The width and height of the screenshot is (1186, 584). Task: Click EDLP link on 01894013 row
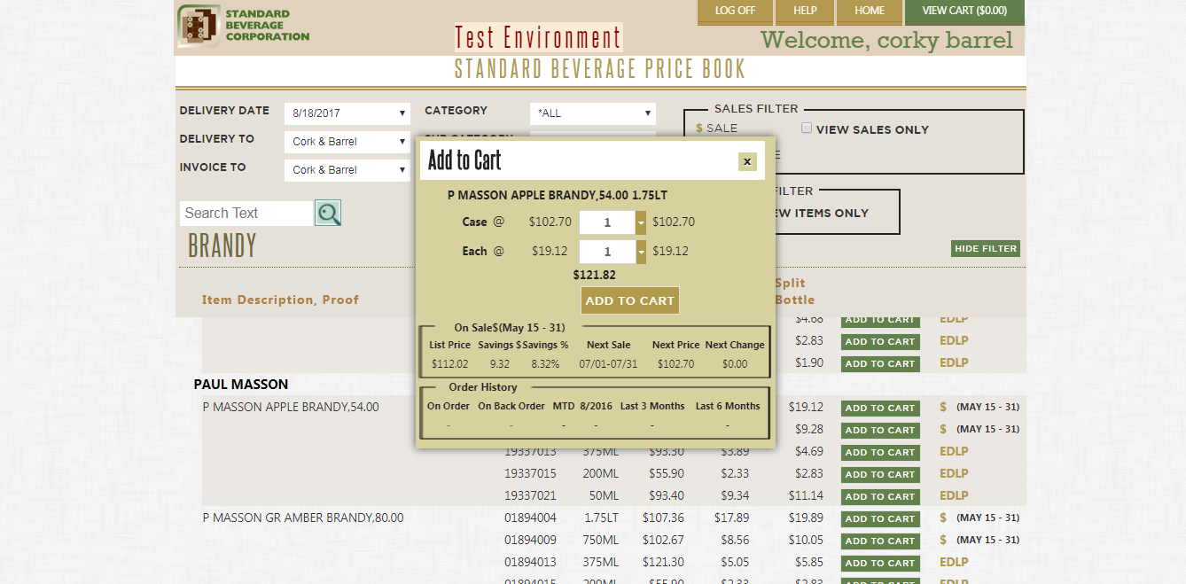coord(954,562)
